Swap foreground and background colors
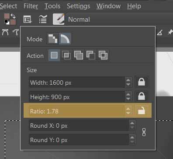The image size is (173, 159). (x=13, y=16)
